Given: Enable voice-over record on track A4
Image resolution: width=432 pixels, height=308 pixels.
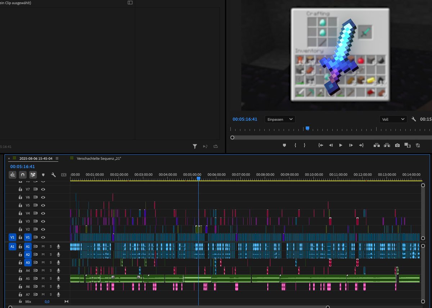Looking at the screenshot, I should pyautogui.click(x=58, y=271).
